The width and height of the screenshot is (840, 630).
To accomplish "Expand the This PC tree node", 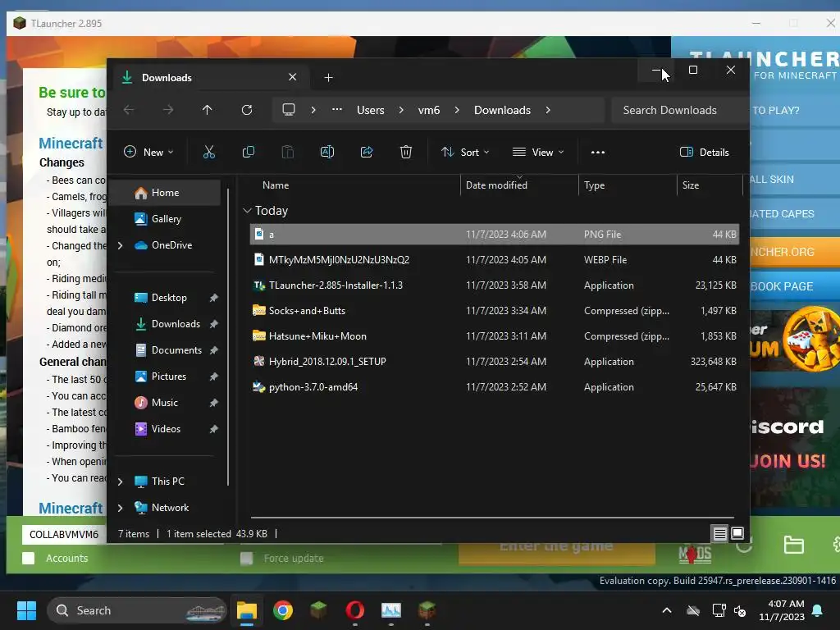I will (120, 482).
